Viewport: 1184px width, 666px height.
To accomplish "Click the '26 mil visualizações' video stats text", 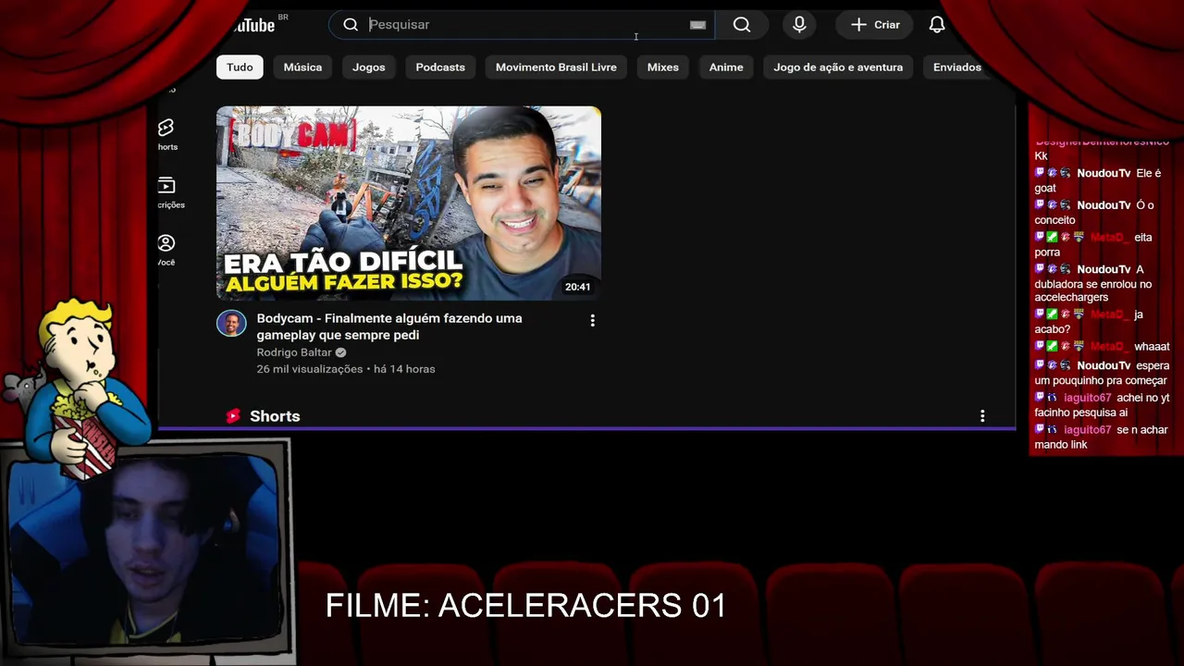I will coord(346,369).
